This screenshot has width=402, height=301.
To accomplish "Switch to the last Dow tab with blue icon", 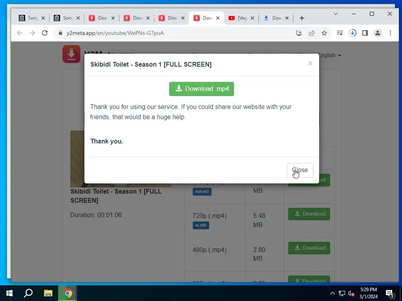I will [276, 18].
